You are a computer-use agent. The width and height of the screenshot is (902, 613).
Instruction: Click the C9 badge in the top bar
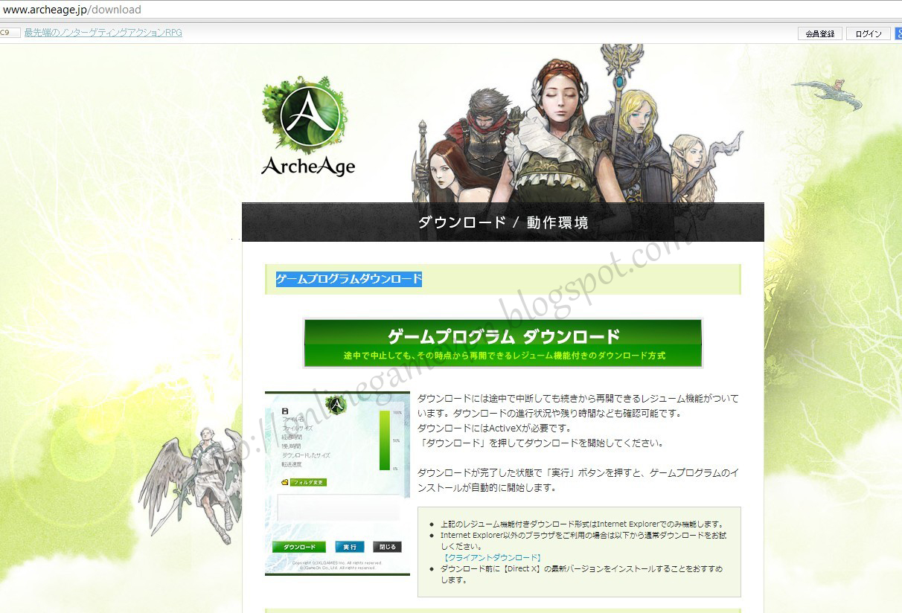(10, 33)
